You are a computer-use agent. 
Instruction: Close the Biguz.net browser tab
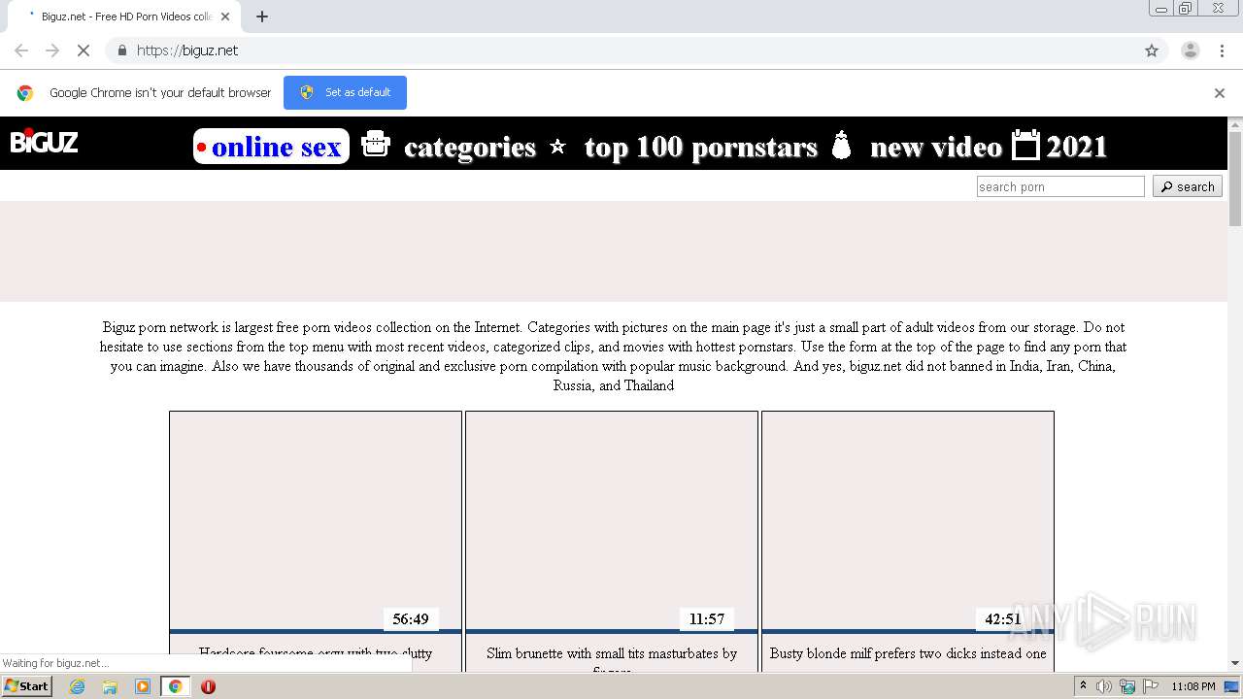[224, 17]
